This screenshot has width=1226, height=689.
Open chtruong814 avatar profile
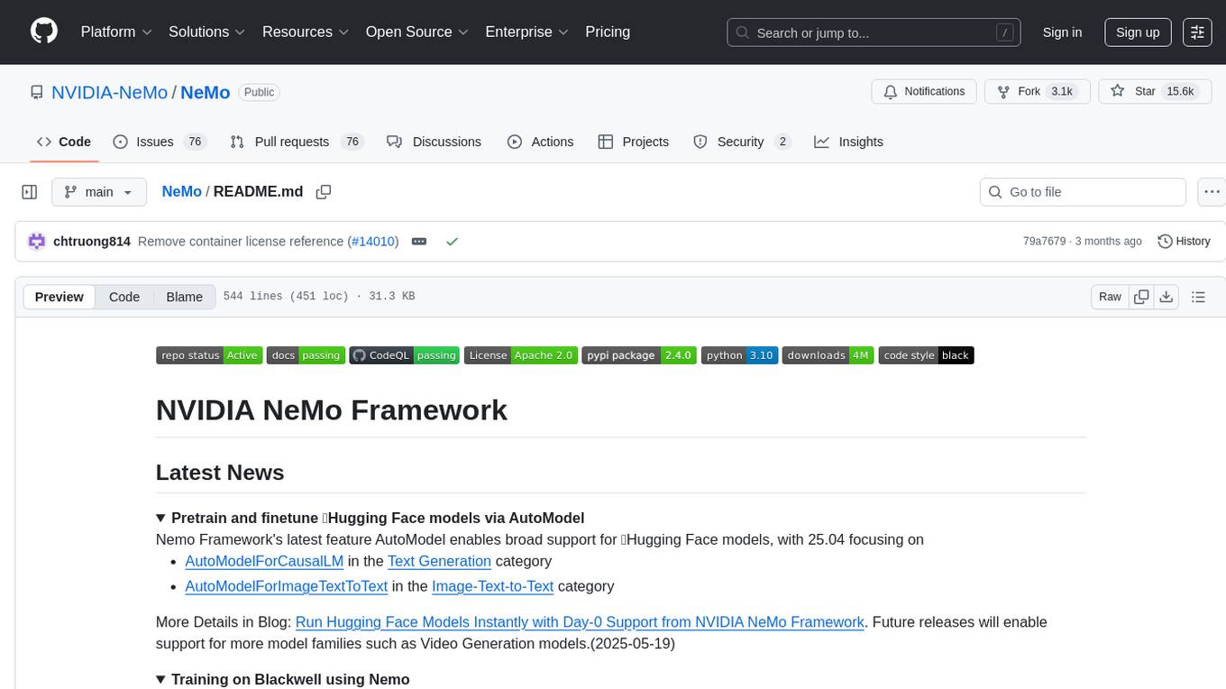point(37,242)
